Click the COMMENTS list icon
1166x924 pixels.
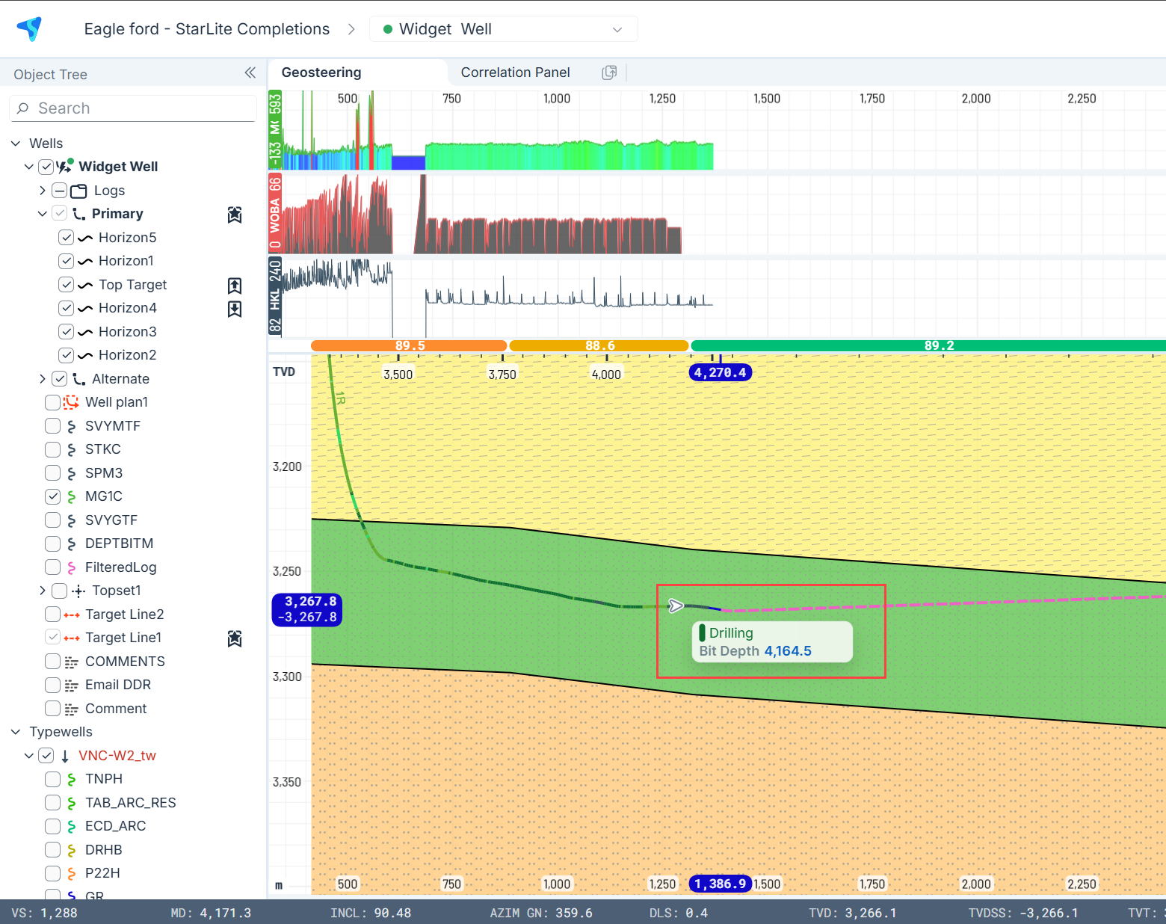coord(72,662)
